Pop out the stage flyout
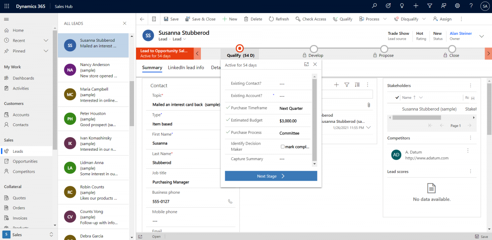 pos(306,64)
